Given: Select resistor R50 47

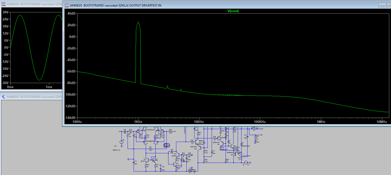Looking at the screenshot, I should (x=176, y=159).
